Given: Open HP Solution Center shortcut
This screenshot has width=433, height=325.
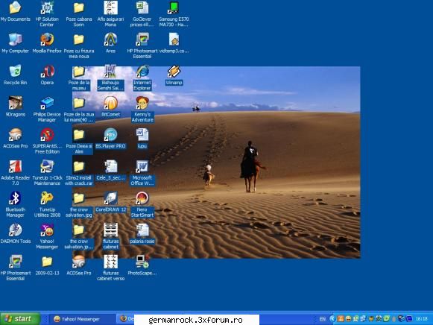Looking at the screenshot, I should (47, 7).
